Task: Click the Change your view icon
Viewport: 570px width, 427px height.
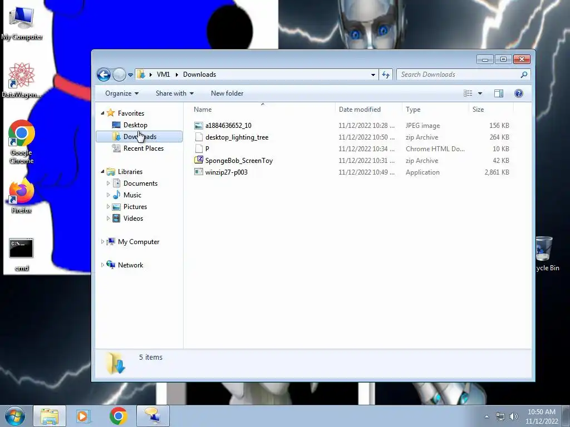Action: point(468,93)
